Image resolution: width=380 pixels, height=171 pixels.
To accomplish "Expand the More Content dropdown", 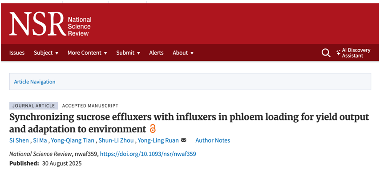I will (87, 53).
